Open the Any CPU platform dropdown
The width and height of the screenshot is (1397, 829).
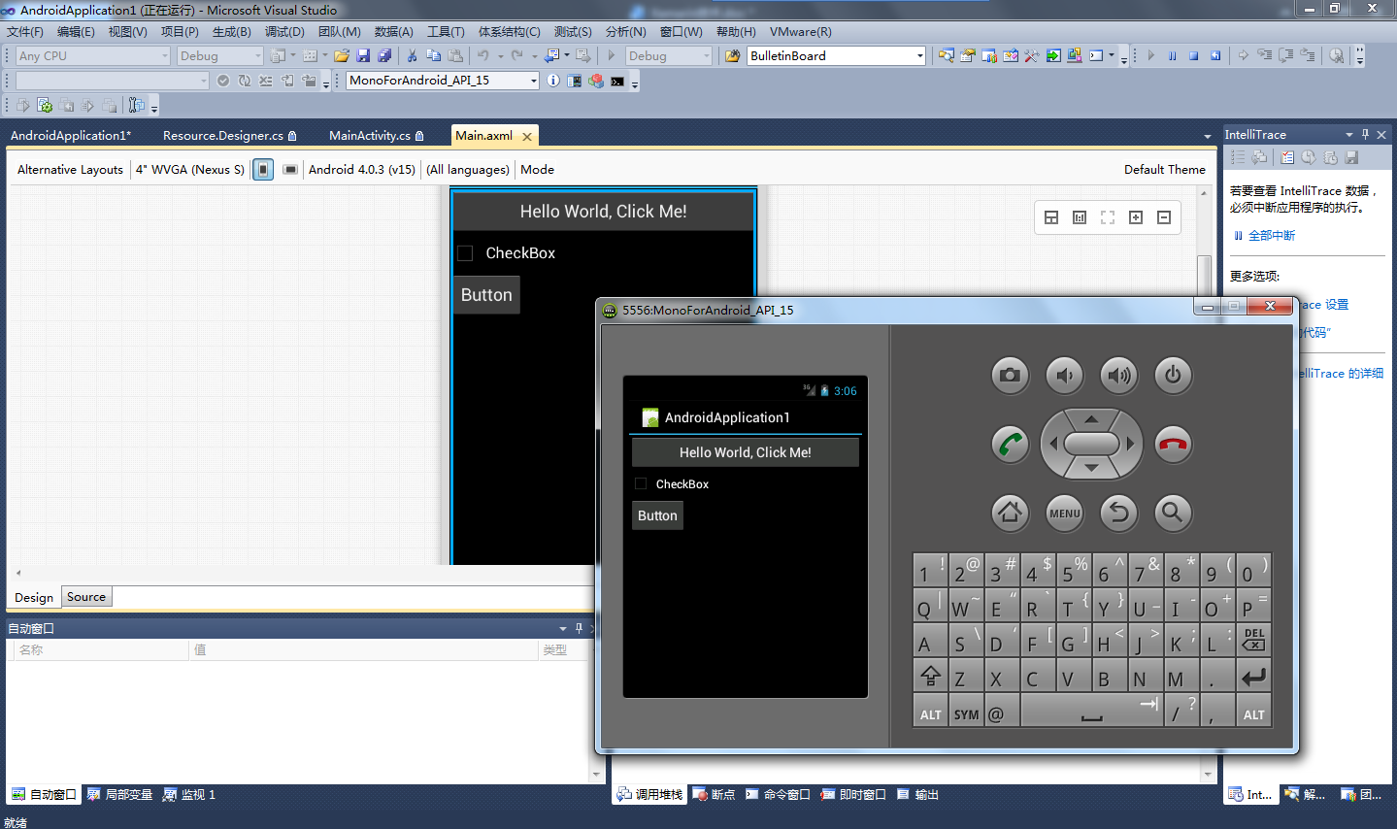(93, 56)
